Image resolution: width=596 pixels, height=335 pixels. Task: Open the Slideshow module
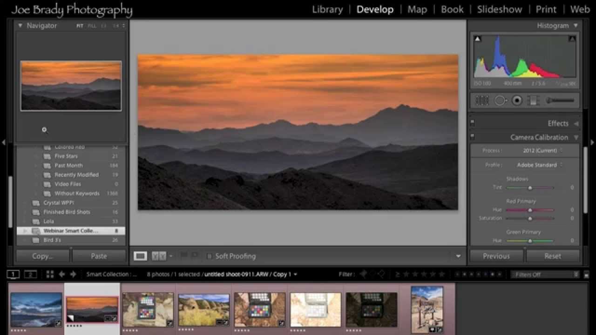[499, 9]
